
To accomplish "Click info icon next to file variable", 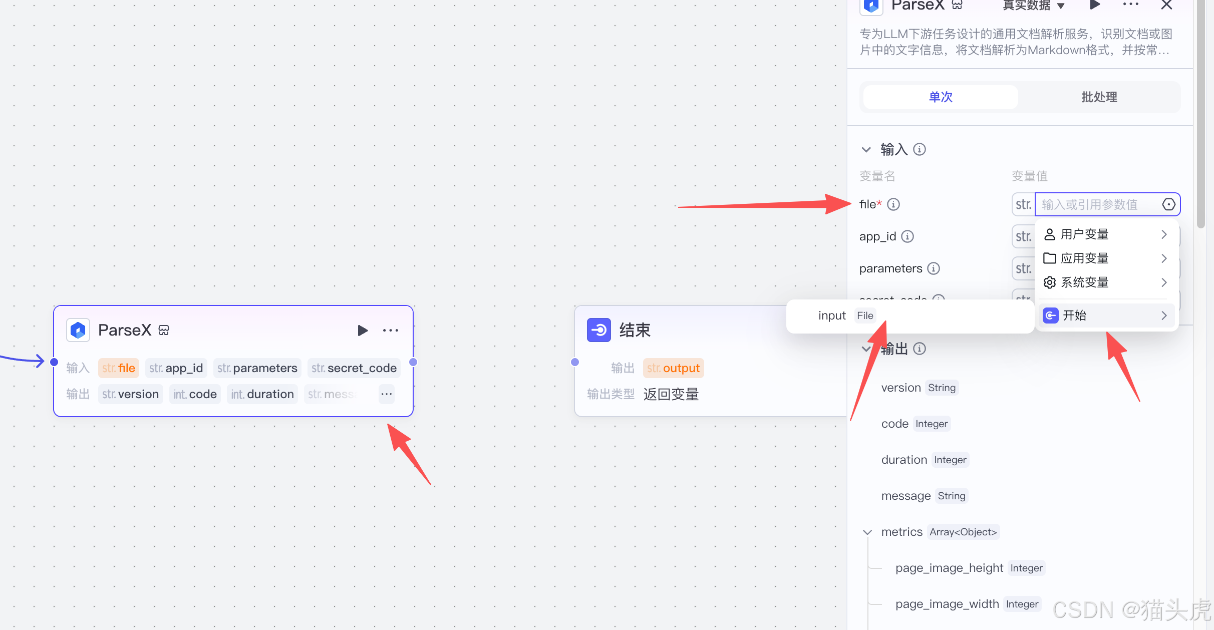I will 893,204.
